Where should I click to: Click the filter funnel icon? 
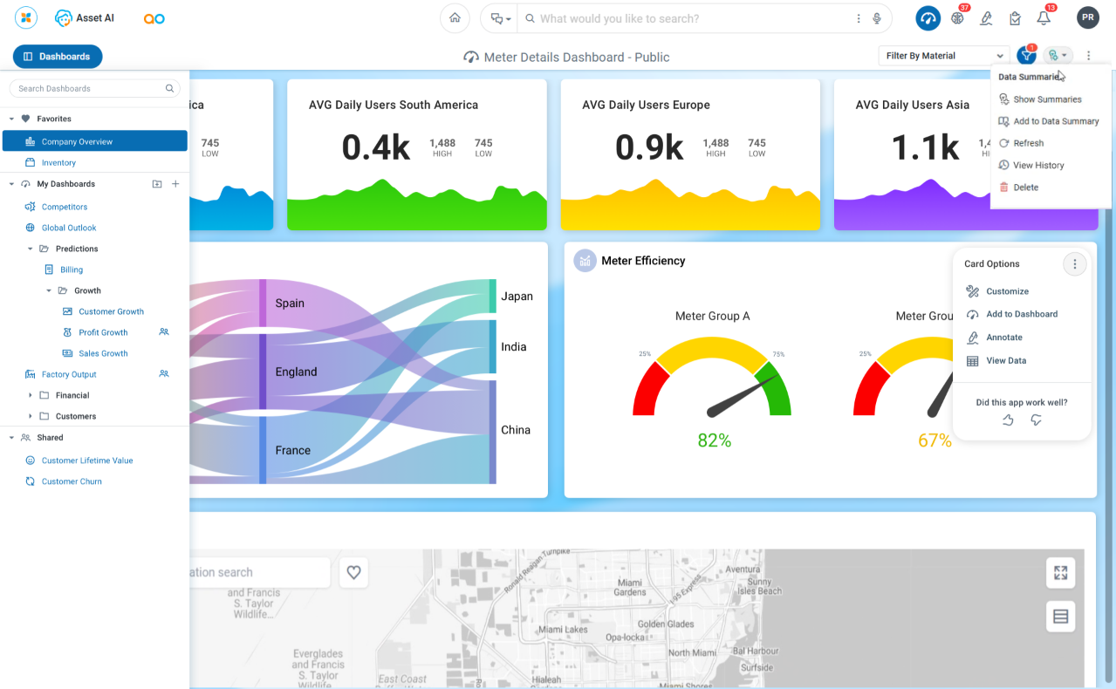[x=1026, y=56]
